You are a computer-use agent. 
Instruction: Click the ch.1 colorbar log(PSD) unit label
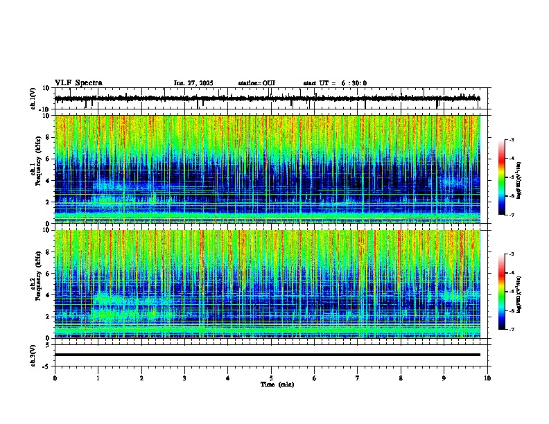[519, 180]
